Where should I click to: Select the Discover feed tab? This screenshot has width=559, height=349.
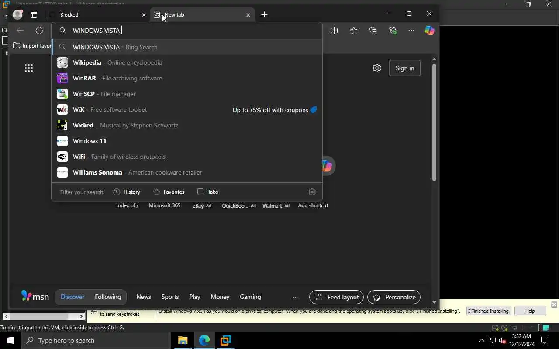(72, 297)
